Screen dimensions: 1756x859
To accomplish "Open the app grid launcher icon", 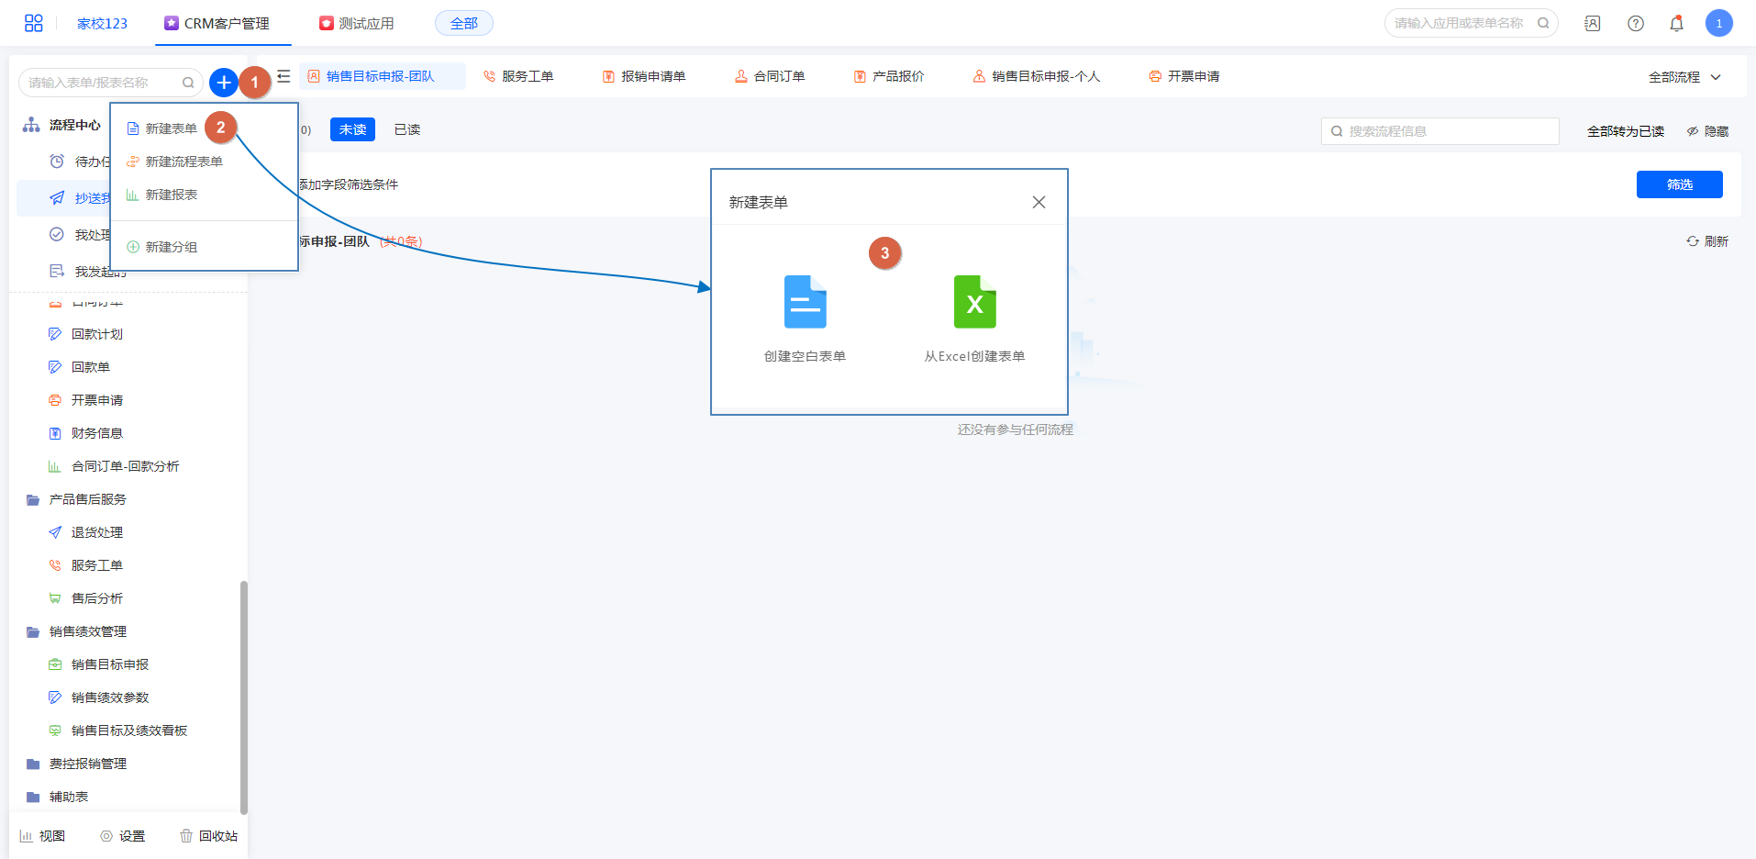I will (34, 23).
